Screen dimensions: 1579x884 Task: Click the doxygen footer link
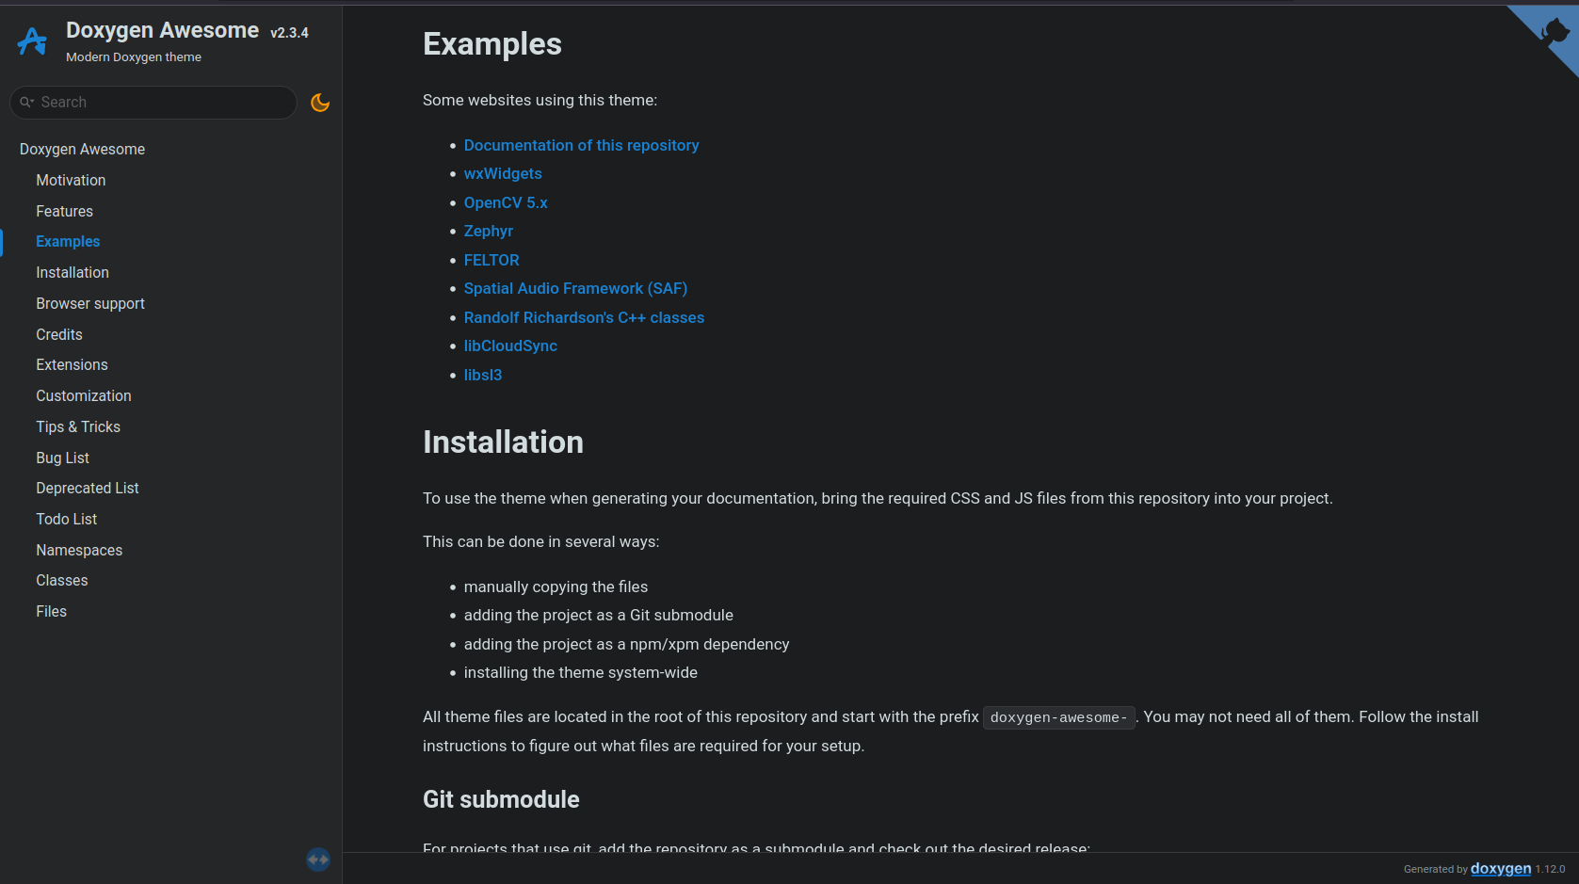(x=1500, y=868)
